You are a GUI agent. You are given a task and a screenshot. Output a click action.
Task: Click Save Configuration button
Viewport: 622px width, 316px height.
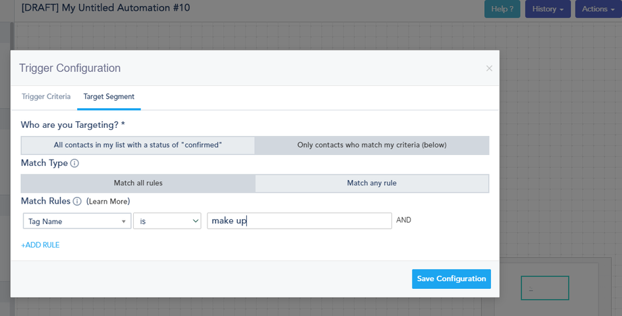point(451,279)
